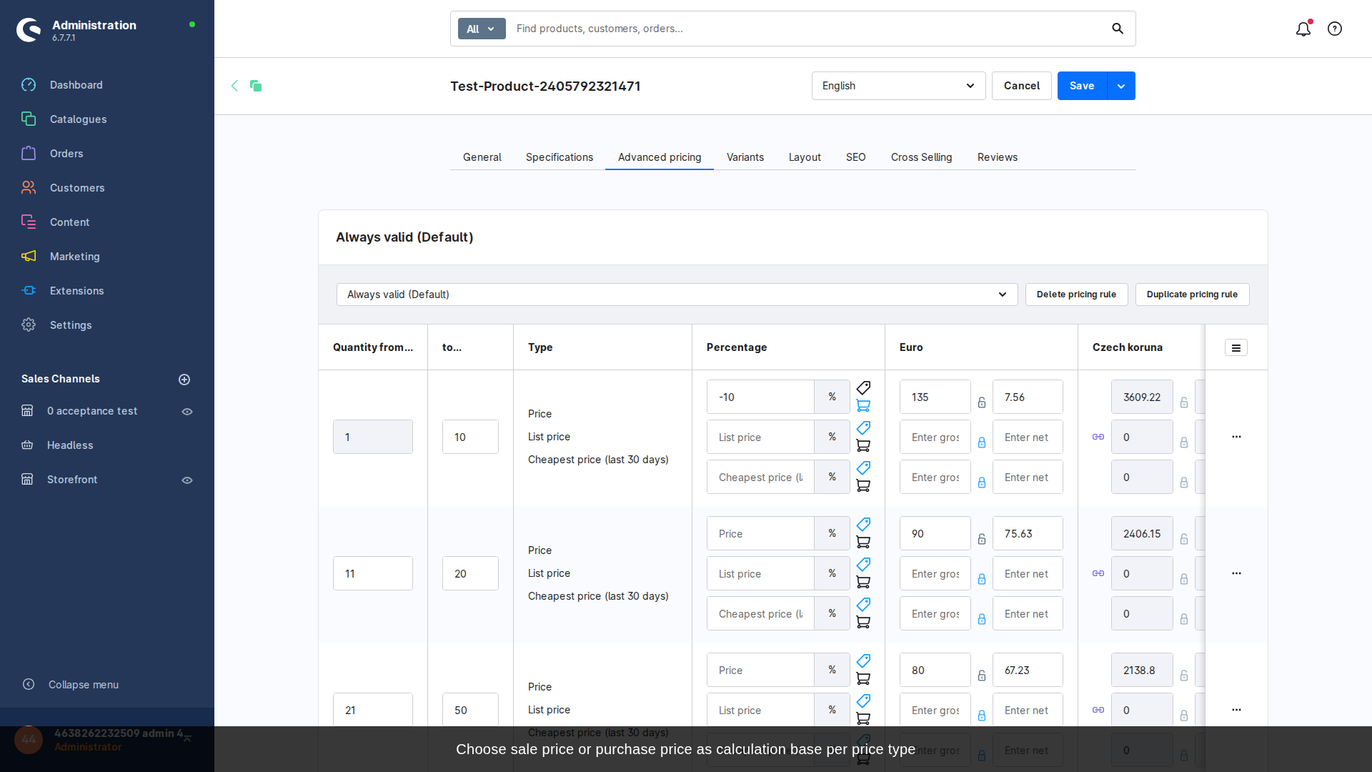
Task: Click the price tag icon in first Percentage row
Action: coord(863,388)
